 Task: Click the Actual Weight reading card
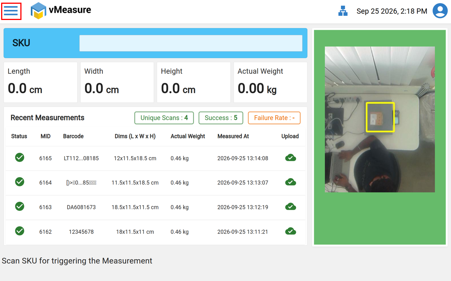point(271,82)
